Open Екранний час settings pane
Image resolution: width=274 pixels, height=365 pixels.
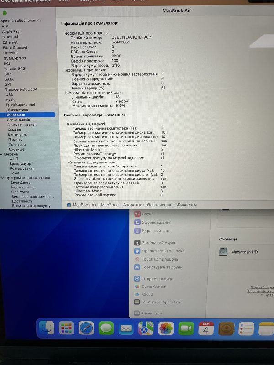pos(152,231)
